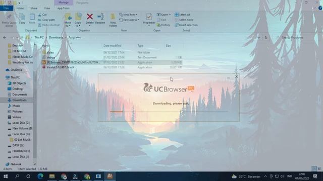The width and height of the screenshot is (323, 181).
Task: Go back in File Explorer
Action: click(x=5, y=38)
